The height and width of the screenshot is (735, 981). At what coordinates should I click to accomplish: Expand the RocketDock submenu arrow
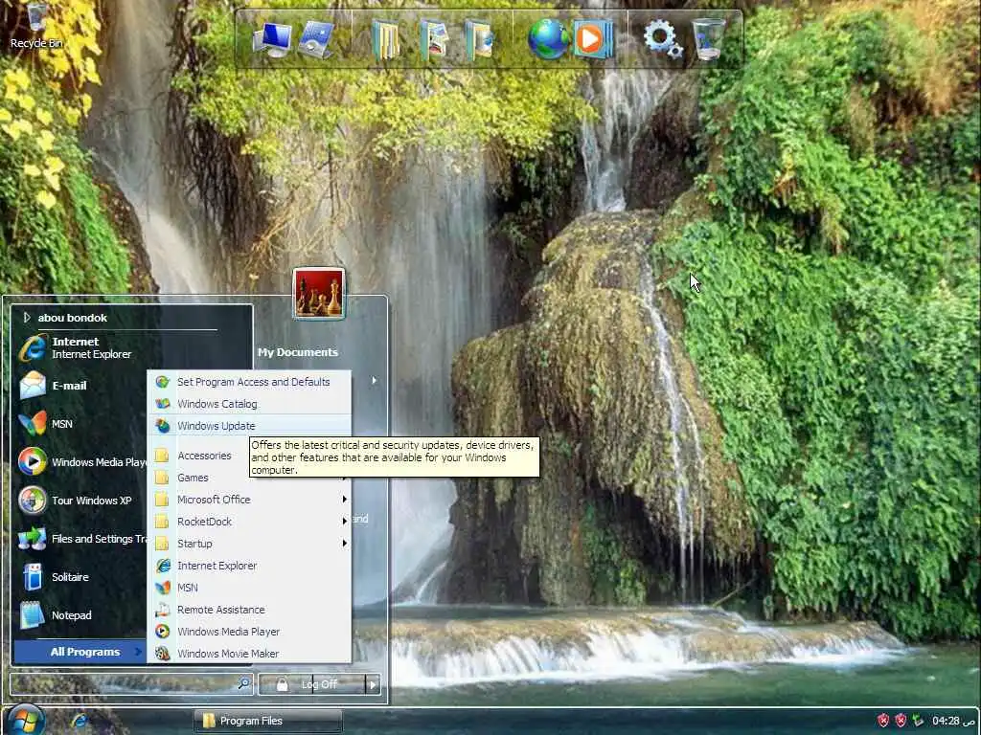pyautogui.click(x=344, y=522)
